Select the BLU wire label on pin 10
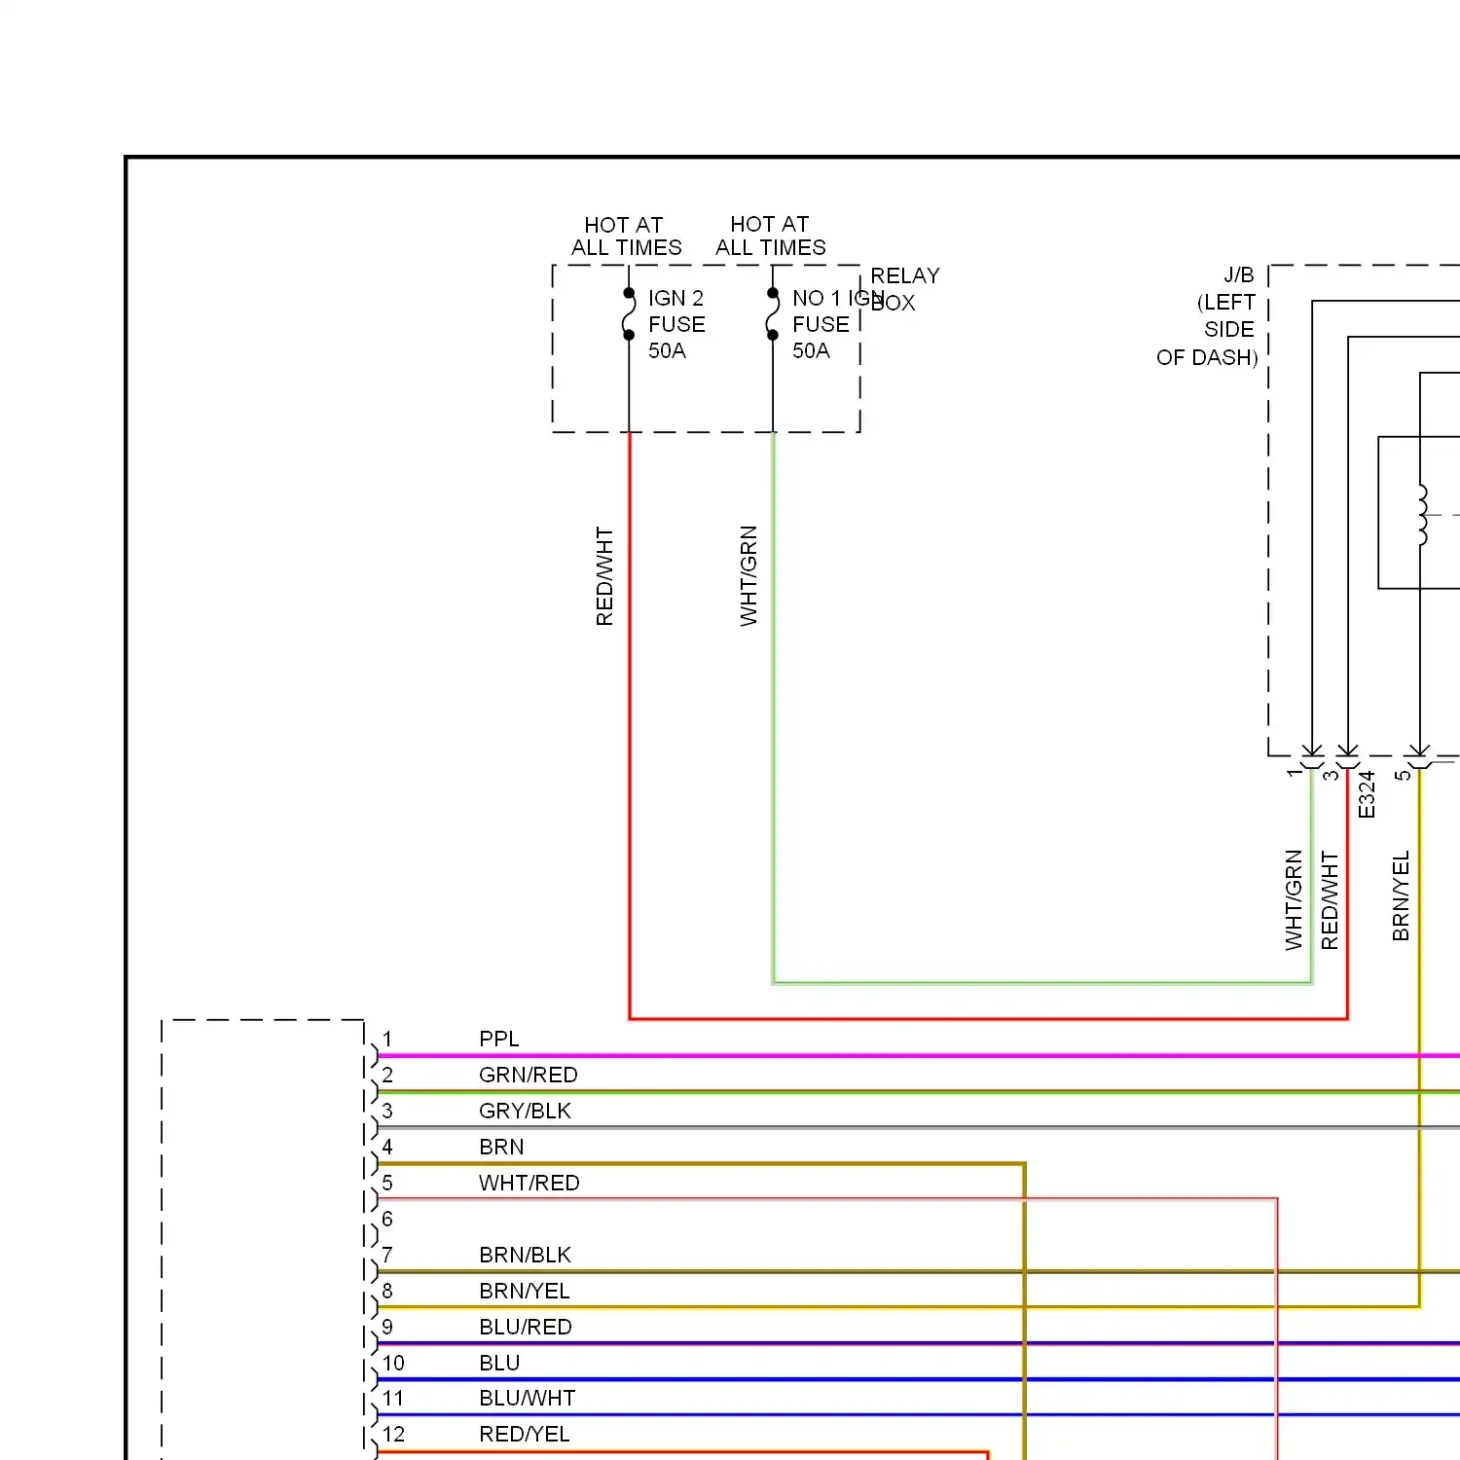 click(x=499, y=1363)
